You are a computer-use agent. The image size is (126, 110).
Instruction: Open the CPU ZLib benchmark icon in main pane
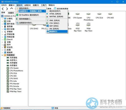pyautogui.click(x=99, y=14)
